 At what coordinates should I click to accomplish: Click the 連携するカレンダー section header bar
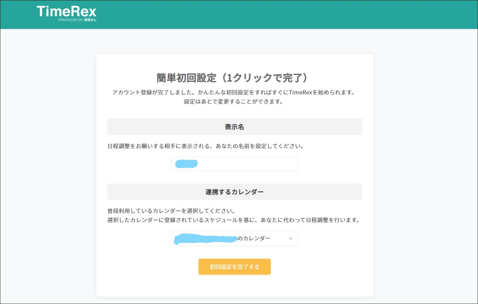(x=234, y=192)
